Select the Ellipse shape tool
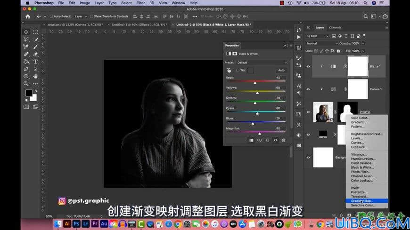Image resolution: width=410 pixels, height=230 pixels. coord(26,77)
